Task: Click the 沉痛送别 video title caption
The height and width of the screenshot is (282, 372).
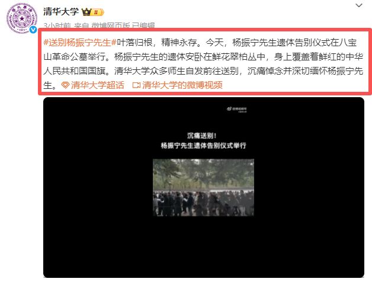Action: tap(203, 140)
